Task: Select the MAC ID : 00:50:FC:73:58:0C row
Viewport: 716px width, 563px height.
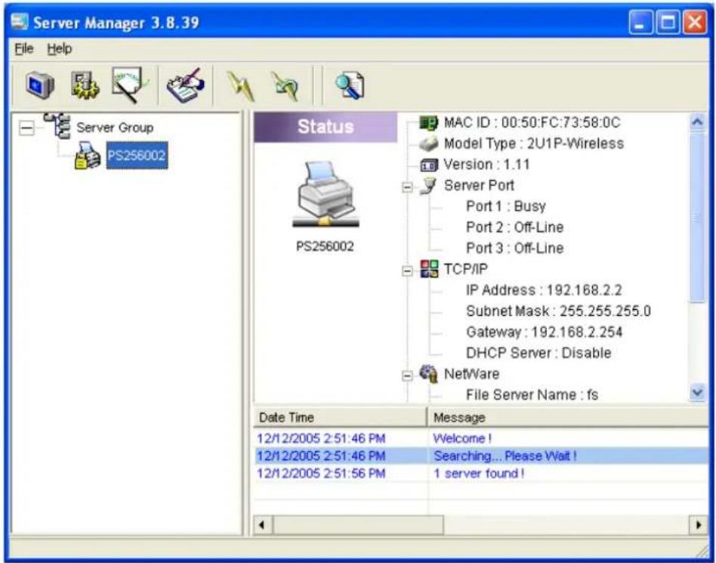Action: pyautogui.click(x=532, y=122)
